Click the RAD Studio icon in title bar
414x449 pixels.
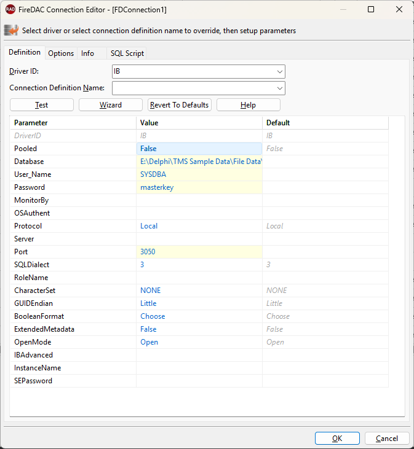(x=10, y=10)
